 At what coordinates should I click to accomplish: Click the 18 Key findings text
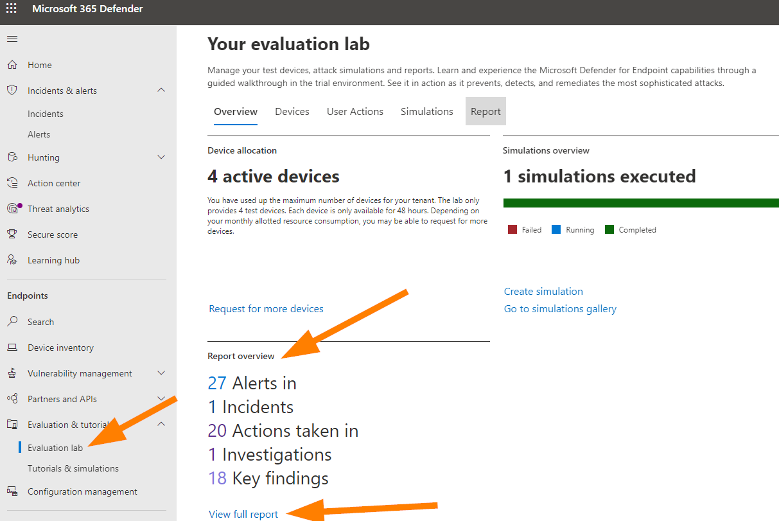(x=268, y=478)
